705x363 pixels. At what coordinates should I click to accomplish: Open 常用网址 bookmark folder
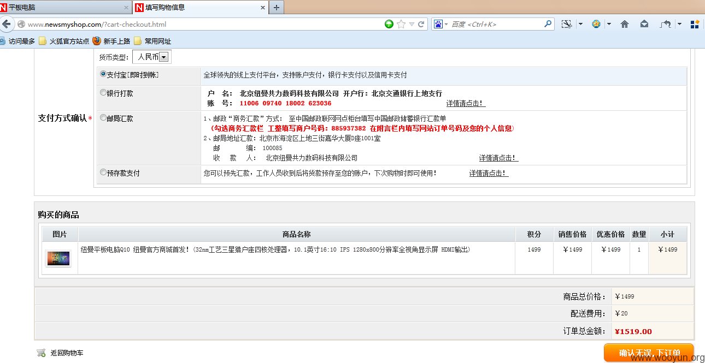point(152,41)
